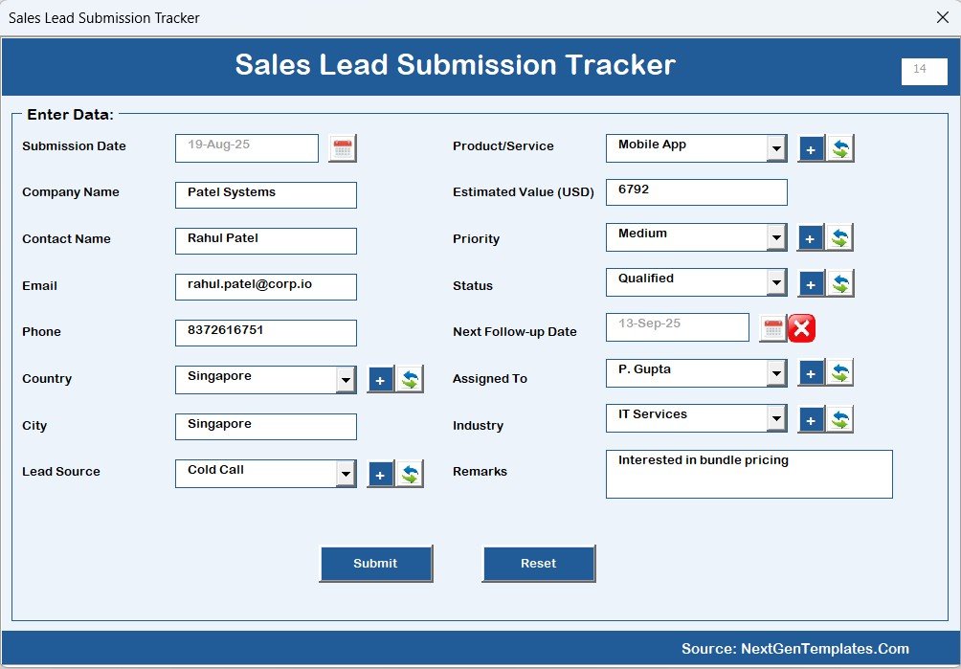Open the Country dropdown

pyautogui.click(x=346, y=379)
